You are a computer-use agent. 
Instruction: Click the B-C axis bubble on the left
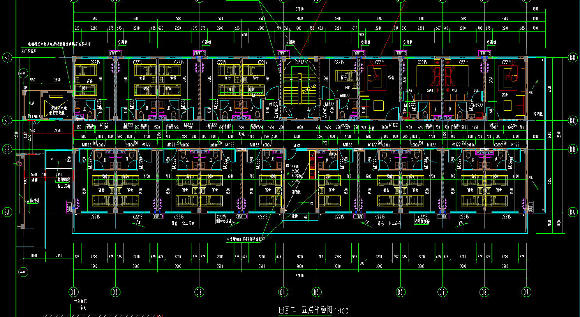pyautogui.click(x=7, y=120)
